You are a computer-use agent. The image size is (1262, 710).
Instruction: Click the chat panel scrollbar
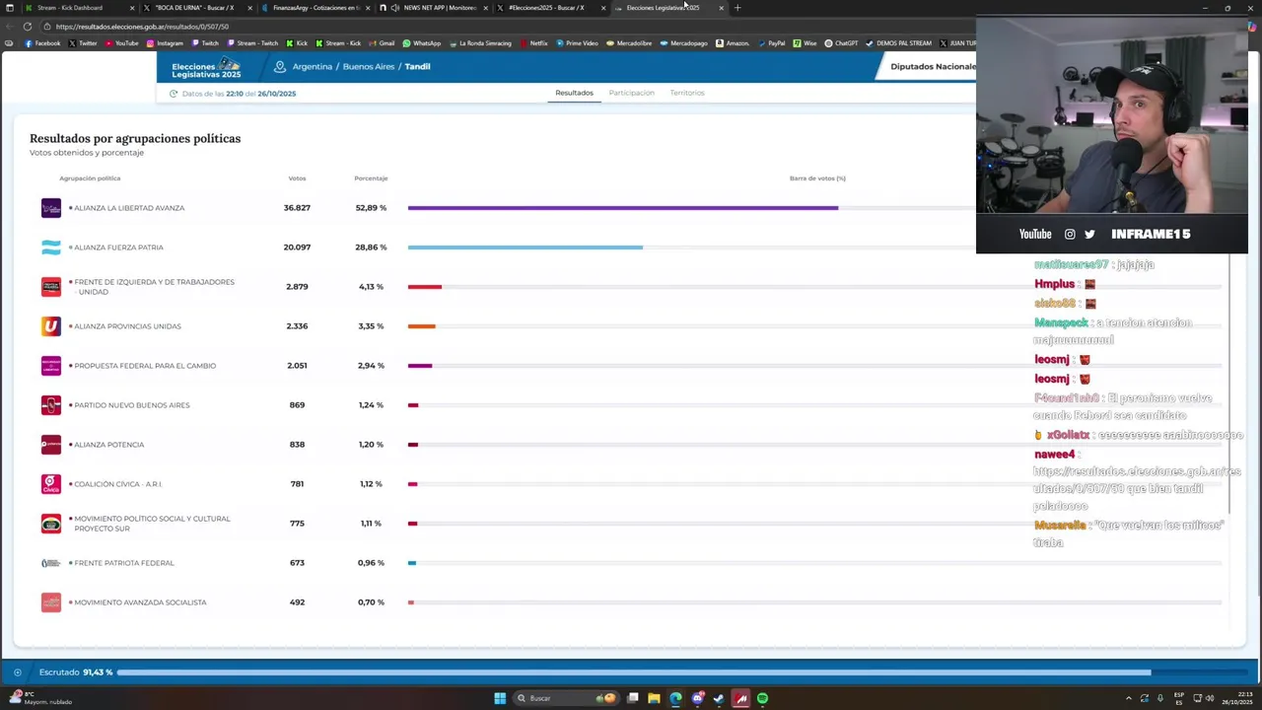1228,384
